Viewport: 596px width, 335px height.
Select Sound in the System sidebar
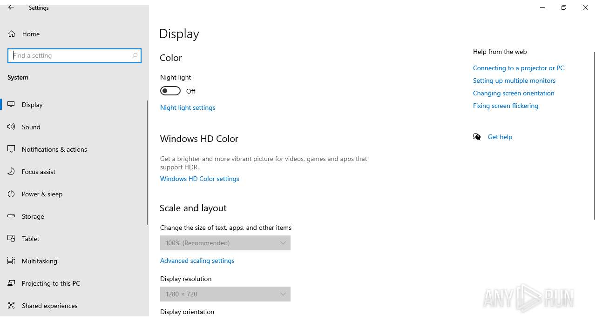tap(74, 127)
